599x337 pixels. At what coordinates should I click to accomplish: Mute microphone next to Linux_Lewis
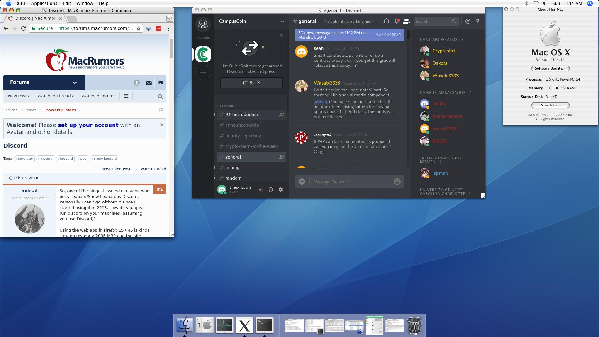(261, 189)
